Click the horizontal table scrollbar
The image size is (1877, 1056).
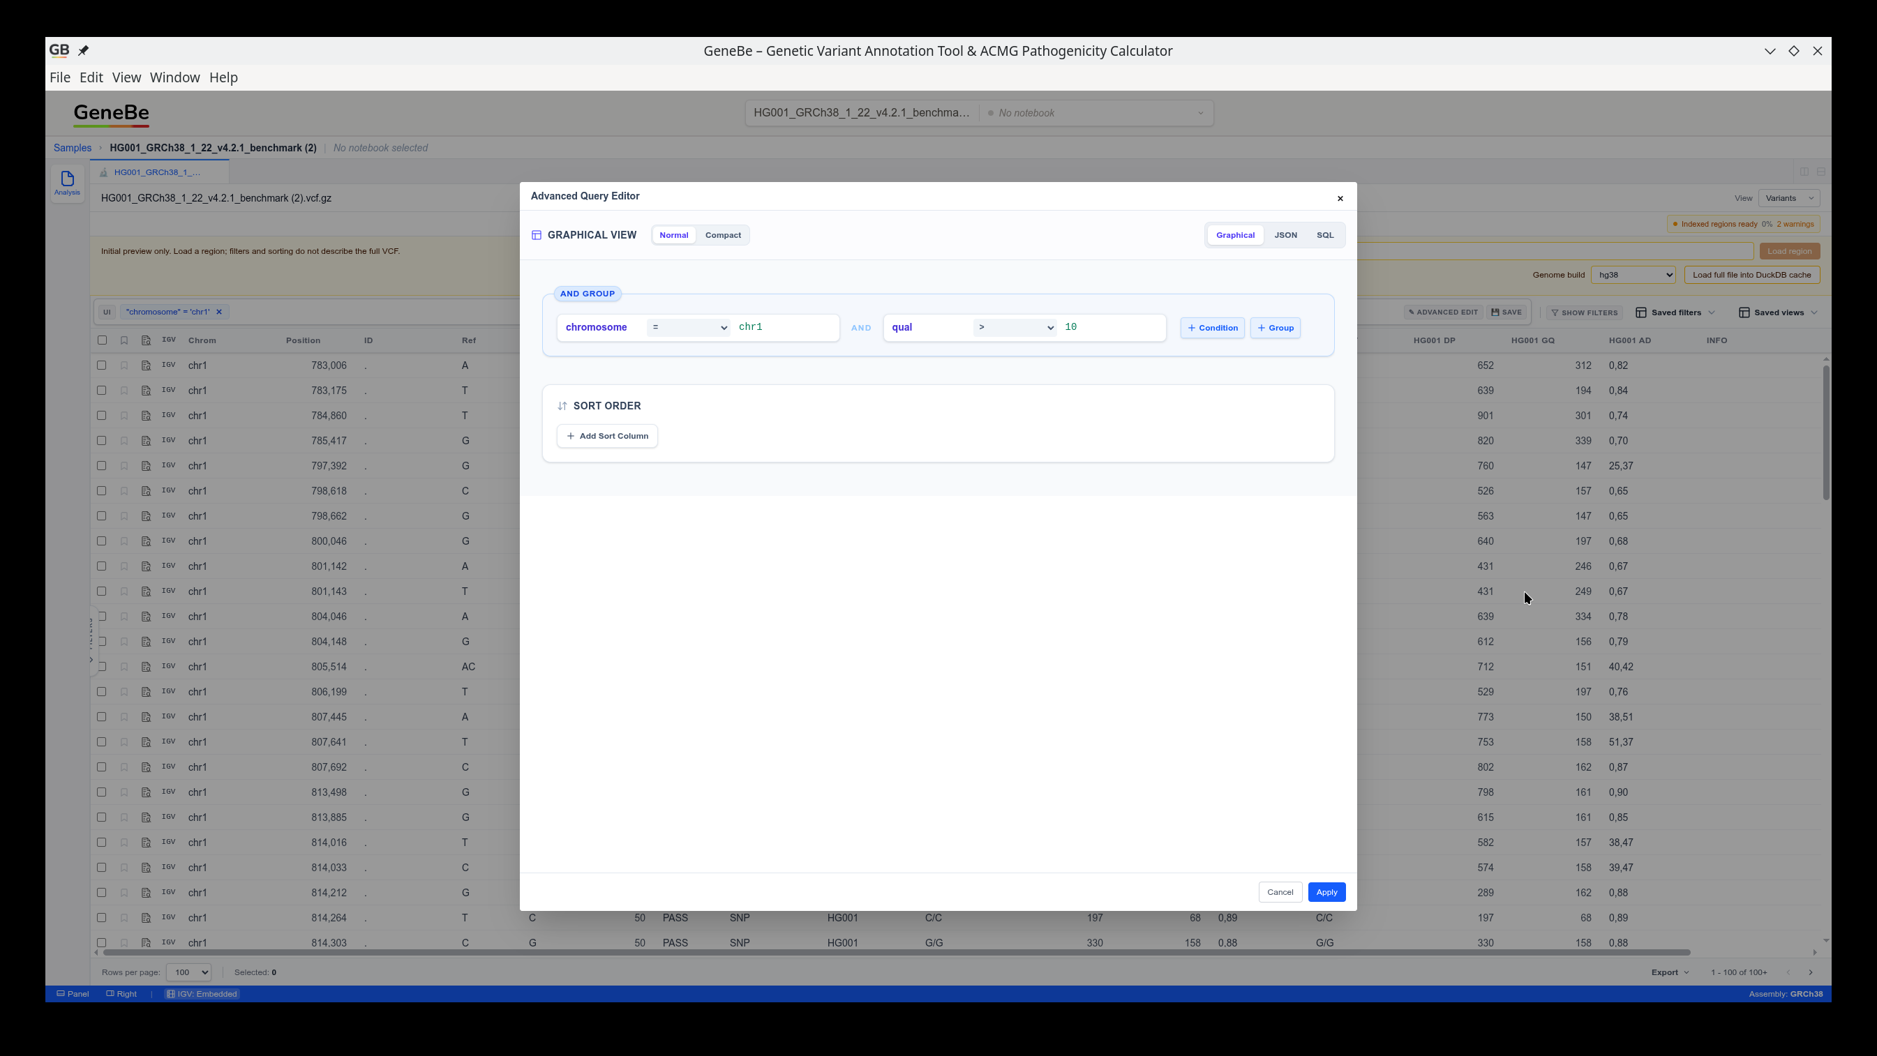[896, 953]
